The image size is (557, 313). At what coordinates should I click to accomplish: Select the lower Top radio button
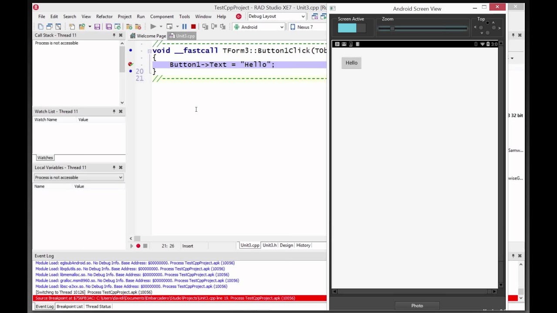[x=487, y=33]
